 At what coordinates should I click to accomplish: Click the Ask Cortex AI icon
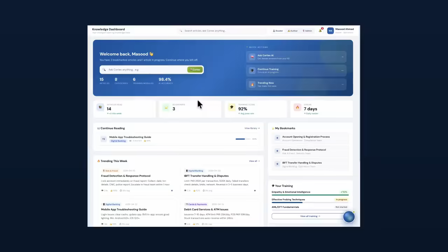pos(252,57)
